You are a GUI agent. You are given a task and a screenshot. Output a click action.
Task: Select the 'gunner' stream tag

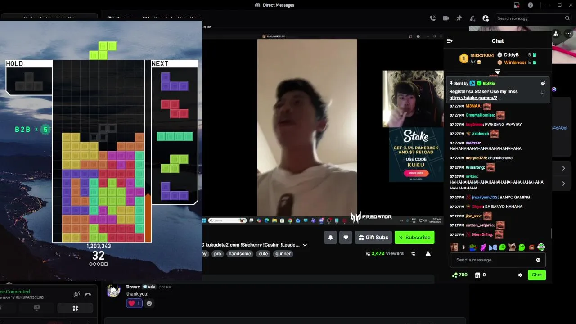coord(283,254)
